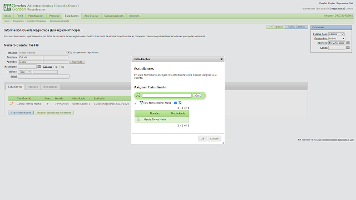Open the Nombre column sort menu
The height and width of the screenshot is (200, 356).
29,98
